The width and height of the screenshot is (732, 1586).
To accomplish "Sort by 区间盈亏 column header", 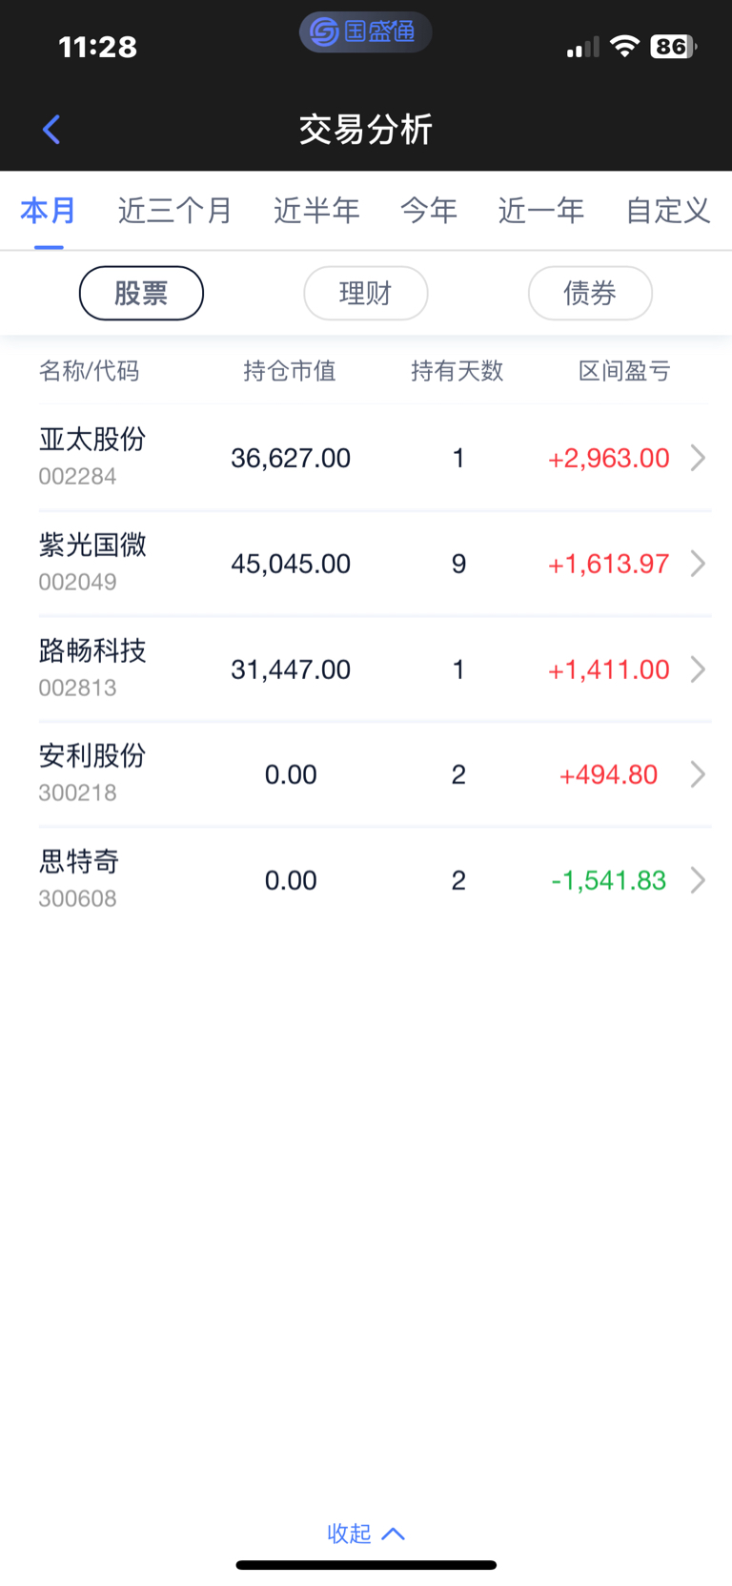I will pos(624,371).
